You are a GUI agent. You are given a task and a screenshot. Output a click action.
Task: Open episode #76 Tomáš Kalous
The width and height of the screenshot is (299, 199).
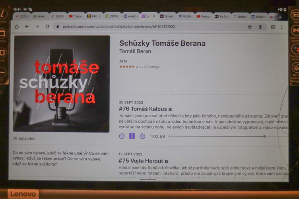tap(143, 109)
